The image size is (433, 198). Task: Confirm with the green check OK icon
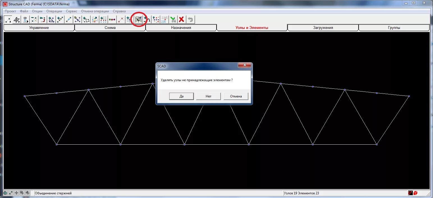click(x=173, y=20)
